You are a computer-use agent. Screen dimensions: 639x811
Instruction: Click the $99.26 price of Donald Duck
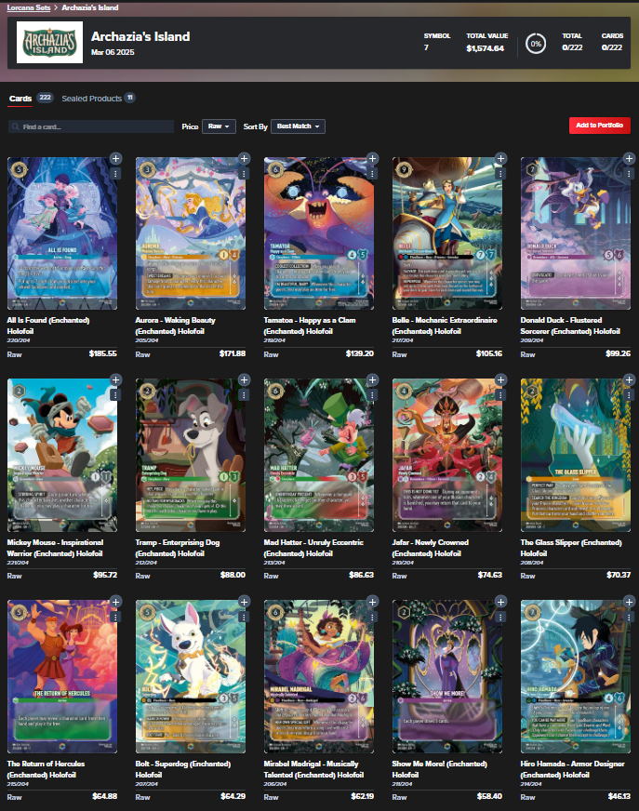point(618,353)
